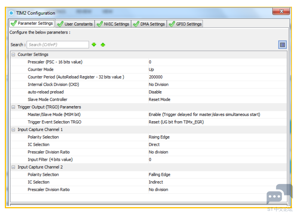Screen dimensions: 296x215
Task: Collapse the Input Capture Channel 2 group
Action: tap(13, 167)
